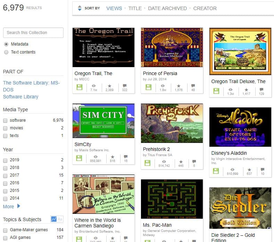Click the floppy disk icon on Oregon Trail Deluxe
The image size is (274, 242).
[216, 91]
